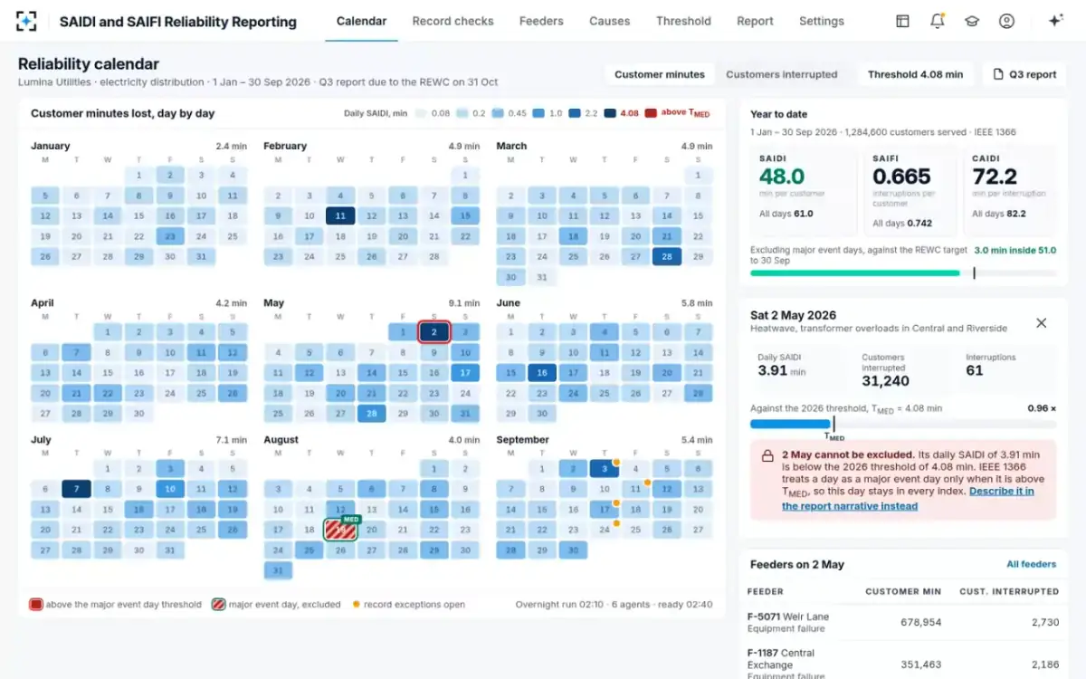Open the panel layout icon in the header
This screenshot has width=1086, height=679.
click(902, 21)
